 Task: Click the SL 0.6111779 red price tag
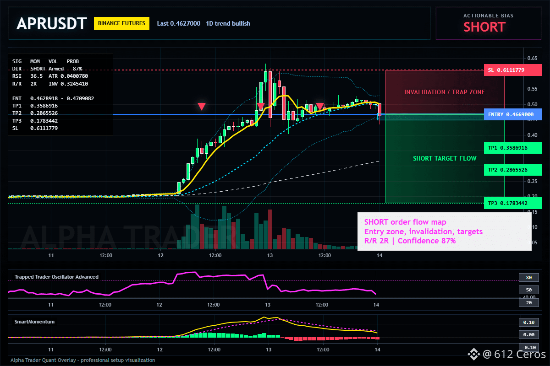(512, 70)
